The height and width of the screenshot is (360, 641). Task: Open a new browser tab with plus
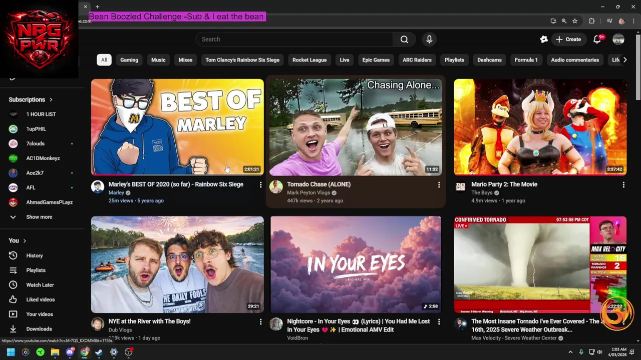[x=97, y=6]
